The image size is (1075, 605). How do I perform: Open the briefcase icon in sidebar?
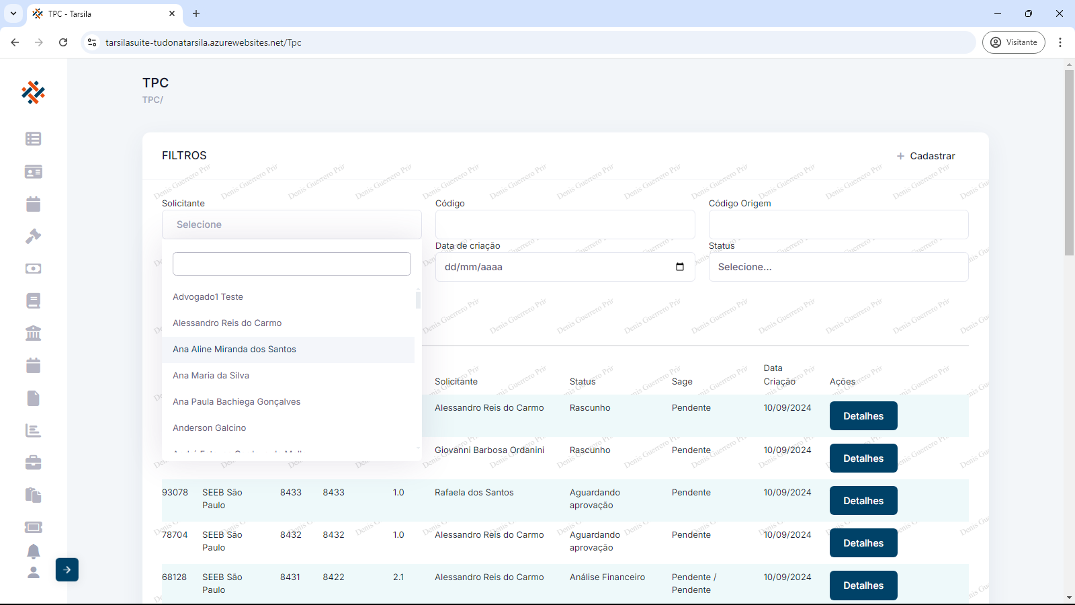point(33,462)
